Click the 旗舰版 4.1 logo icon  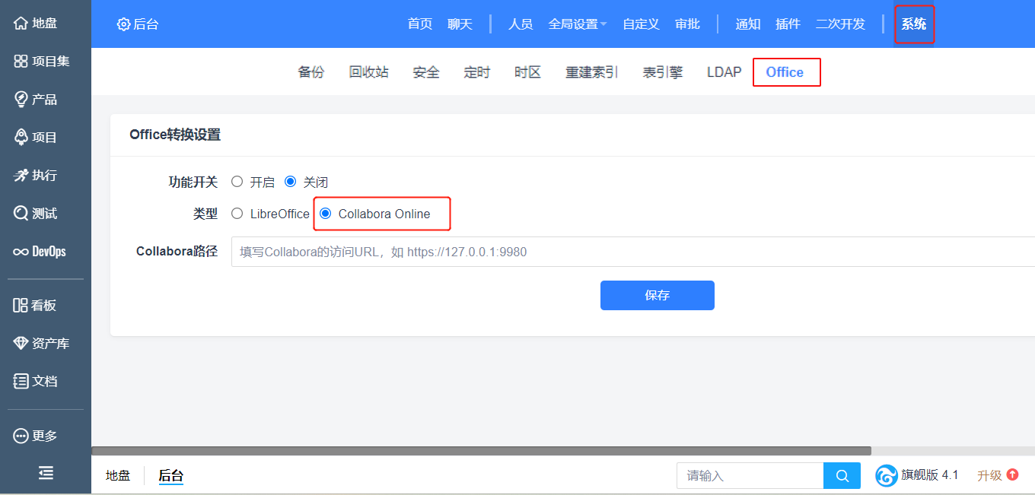pyautogui.click(x=887, y=476)
